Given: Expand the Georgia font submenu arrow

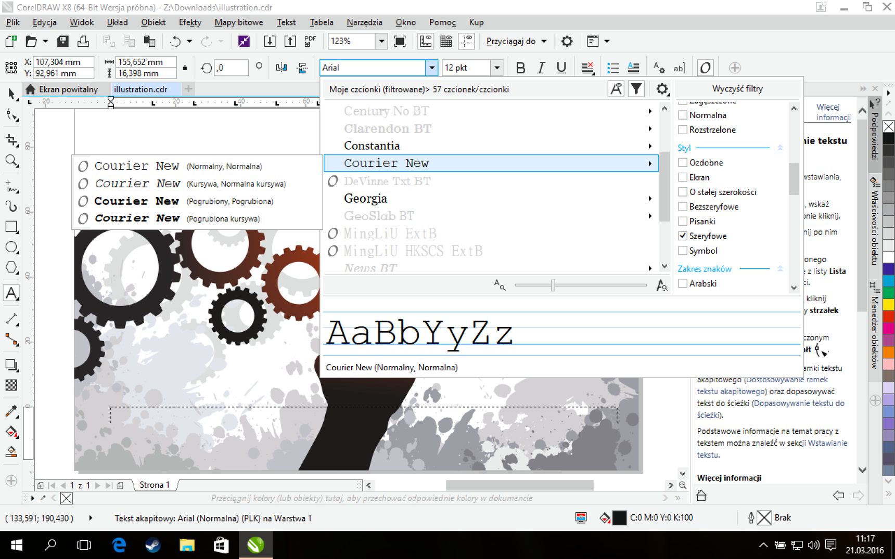Looking at the screenshot, I should (x=650, y=198).
